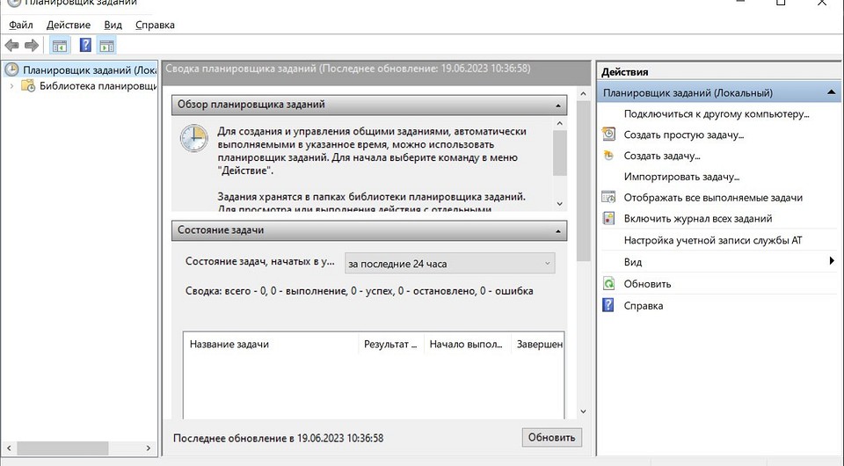The height and width of the screenshot is (466, 844).
Task: Click the Back arrow toolbar icon
Action: coord(11,45)
